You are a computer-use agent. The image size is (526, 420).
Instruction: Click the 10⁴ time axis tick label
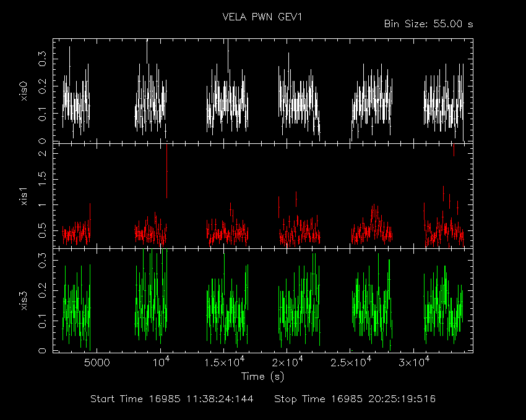(160, 362)
